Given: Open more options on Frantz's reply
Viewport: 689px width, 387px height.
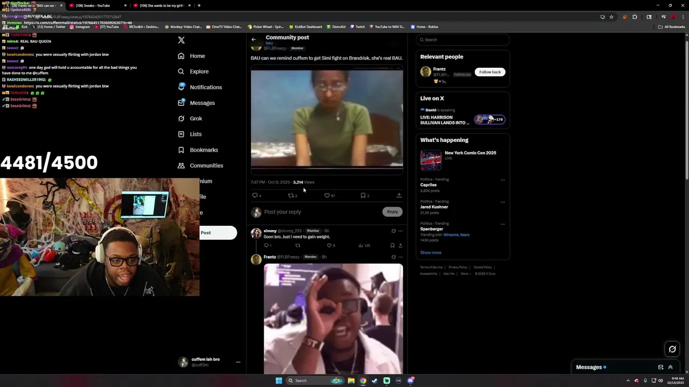Looking at the screenshot, I should [x=400, y=257].
